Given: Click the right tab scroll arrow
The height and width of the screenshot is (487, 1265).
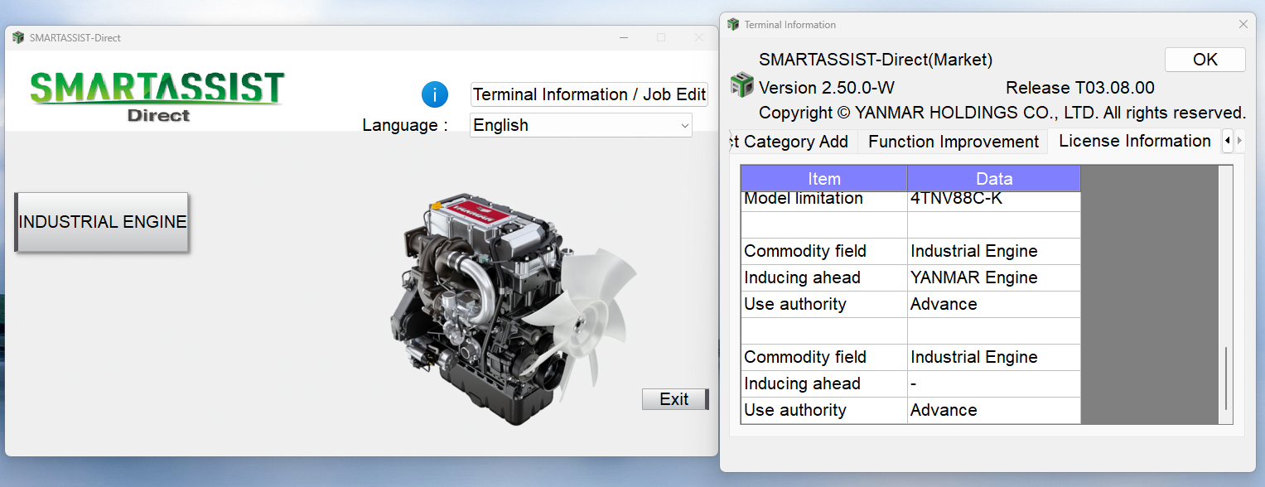Looking at the screenshot, I should tap(1239, 141).
